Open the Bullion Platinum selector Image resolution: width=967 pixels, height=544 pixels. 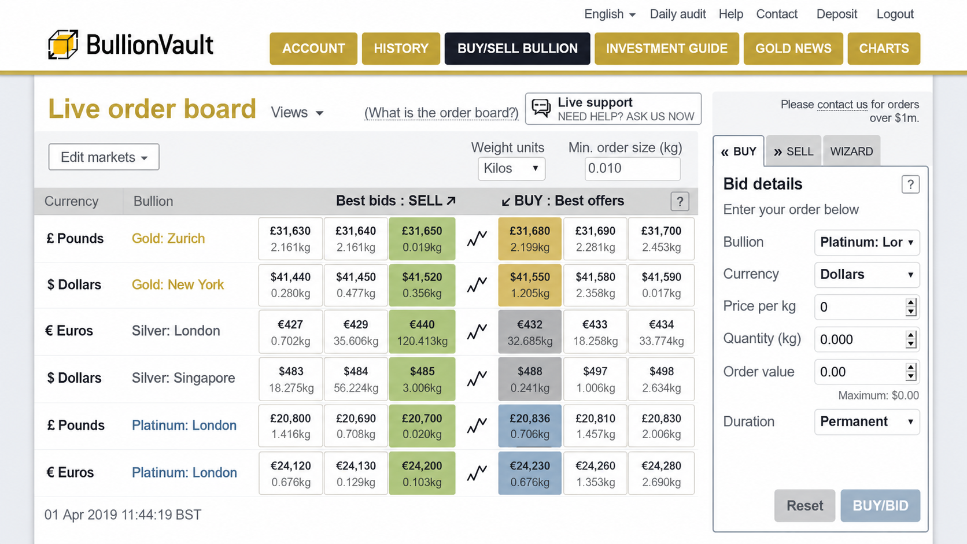866,242
